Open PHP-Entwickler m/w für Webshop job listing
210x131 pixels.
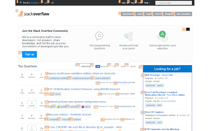[162, 129]
